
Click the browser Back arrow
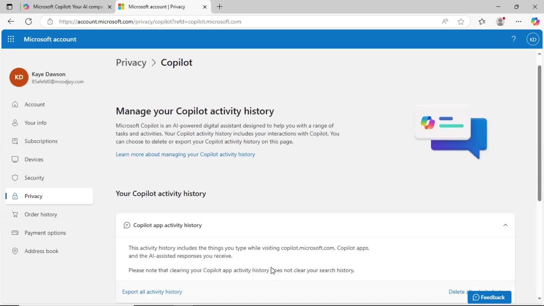click(x=11, y=22)
